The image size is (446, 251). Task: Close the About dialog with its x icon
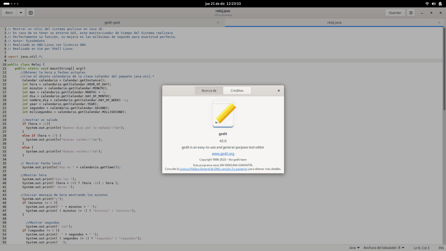click(278, 90)
